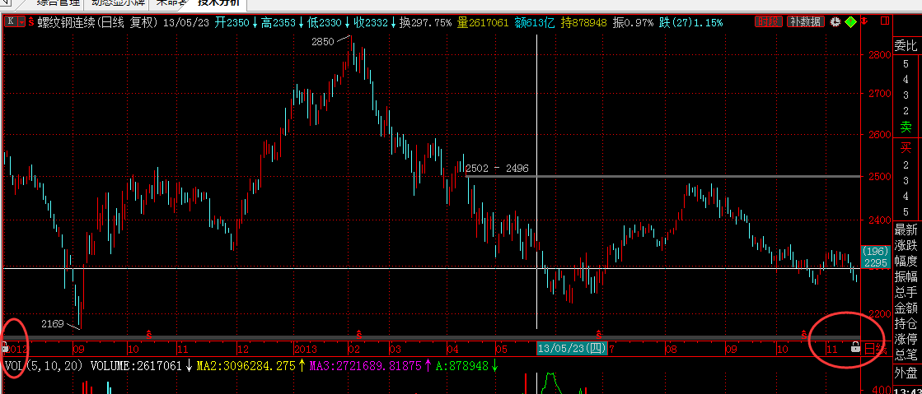Click the magenta MA3:2721689.81875 readout

pos(364,366)
